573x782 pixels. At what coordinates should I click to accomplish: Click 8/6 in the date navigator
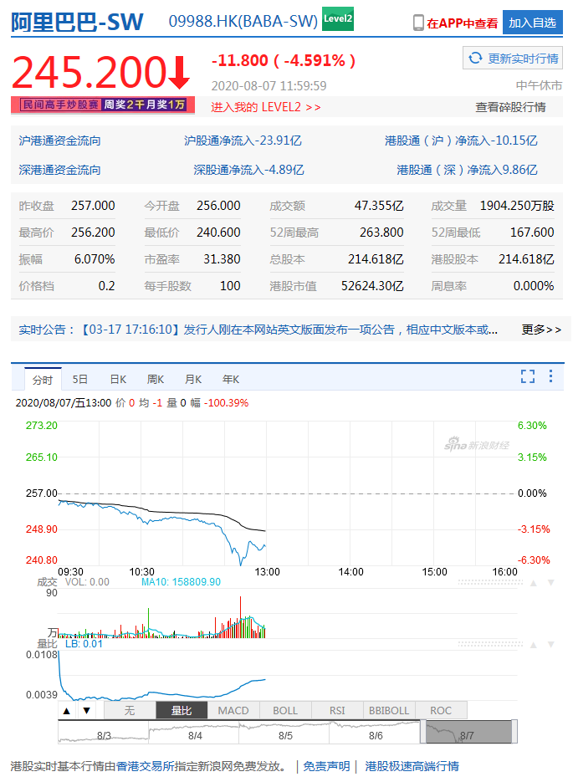(x=376, y=736)
